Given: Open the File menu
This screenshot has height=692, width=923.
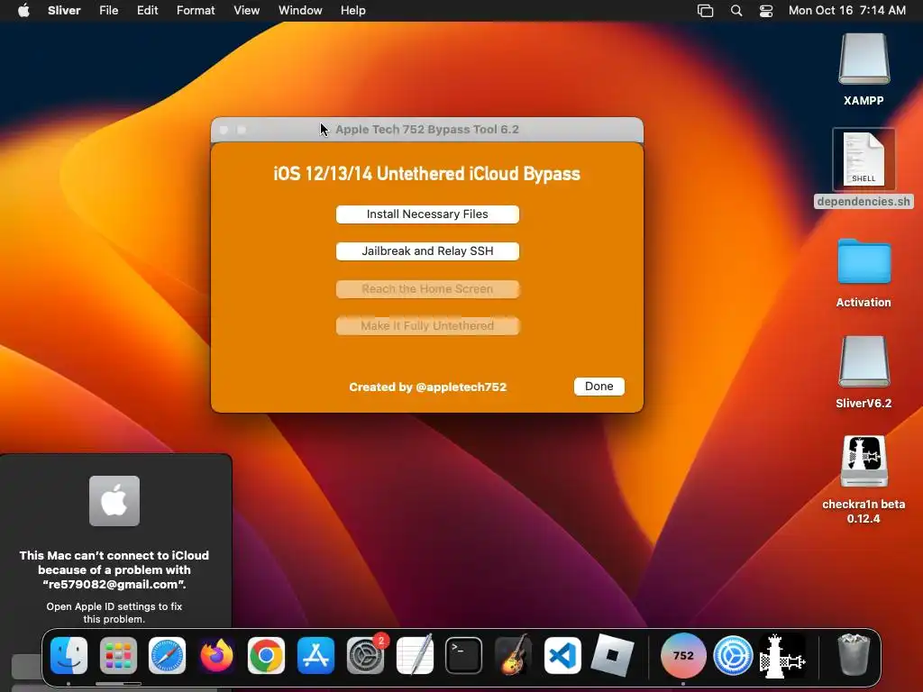Looking at the screenshot, I should (108, 11).
